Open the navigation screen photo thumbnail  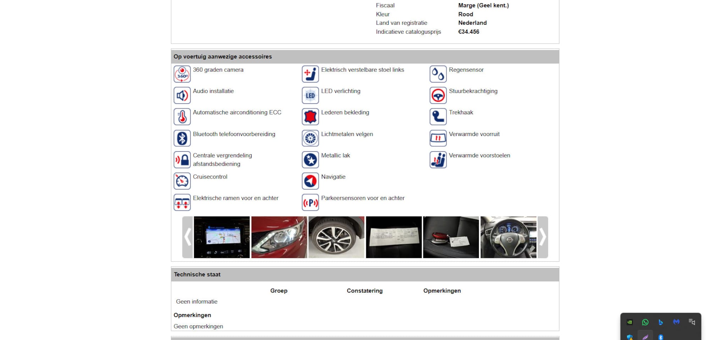point(222,237)
